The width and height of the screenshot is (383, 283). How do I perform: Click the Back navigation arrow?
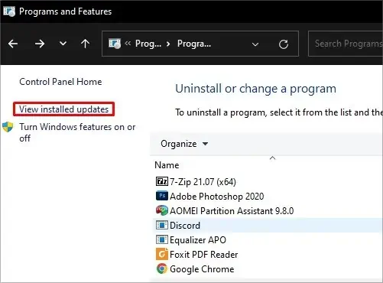tap(13, 44)
